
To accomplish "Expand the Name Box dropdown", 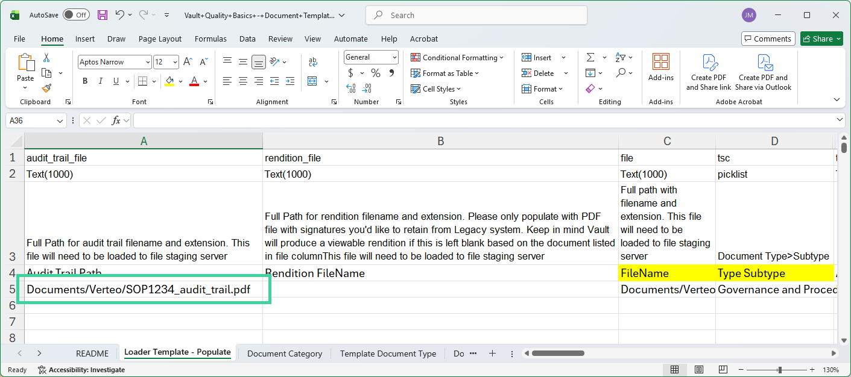I will [61, 120].
